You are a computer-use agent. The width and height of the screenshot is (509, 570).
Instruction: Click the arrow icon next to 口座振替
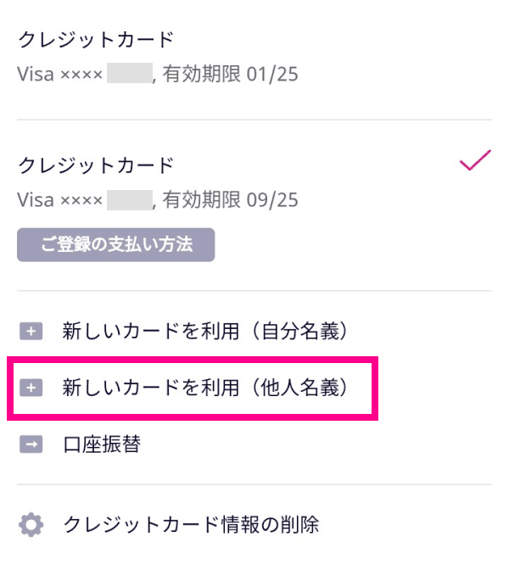point(31,444)
